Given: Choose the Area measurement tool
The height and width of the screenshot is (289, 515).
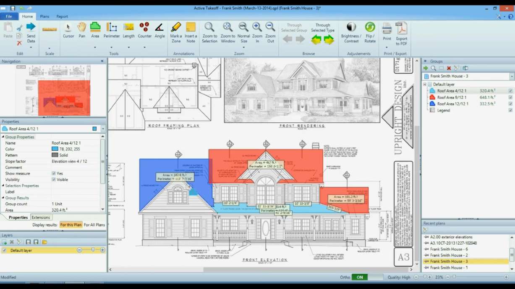Looking at the screenshot, I should click(x=95, y=30).
